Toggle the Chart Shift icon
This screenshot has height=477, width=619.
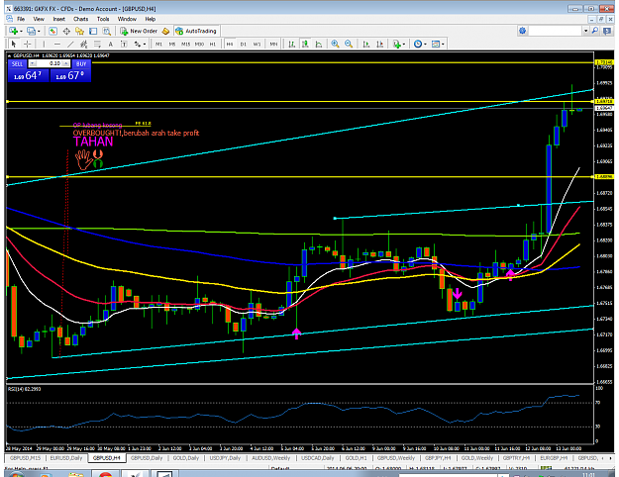pyautogui.click(x=379, y=45)
